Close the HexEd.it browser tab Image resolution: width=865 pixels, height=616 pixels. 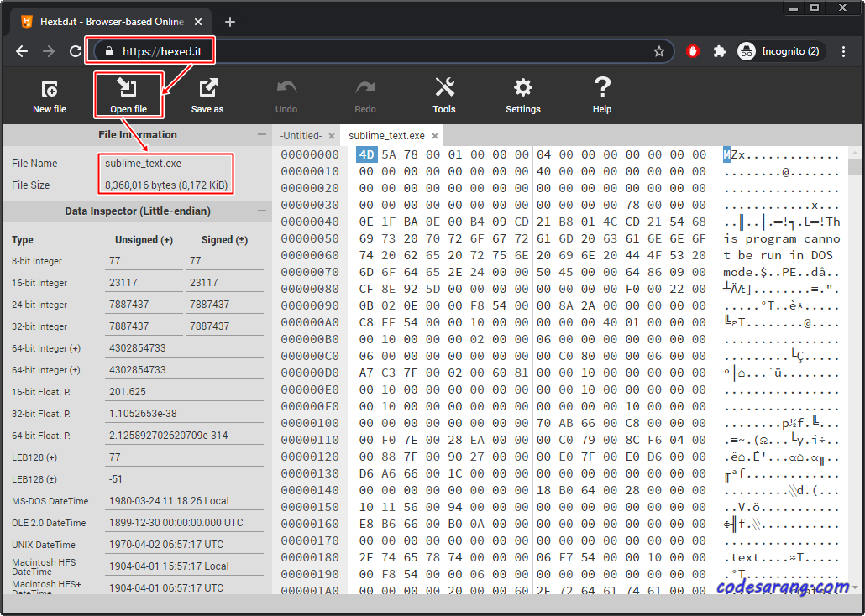click(198, 22)
